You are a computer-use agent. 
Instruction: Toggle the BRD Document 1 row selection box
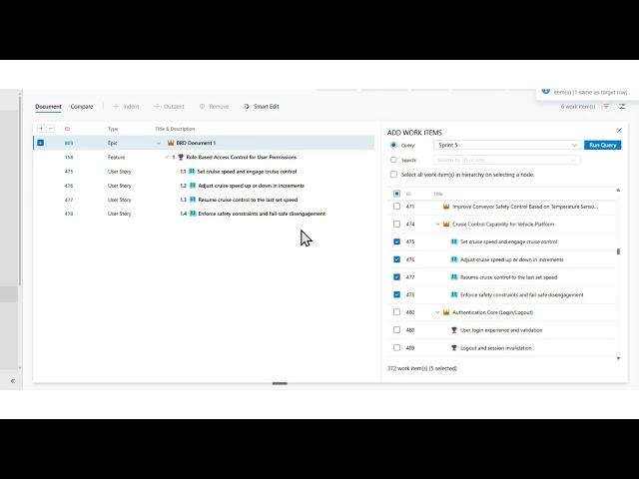coord(40,143)
